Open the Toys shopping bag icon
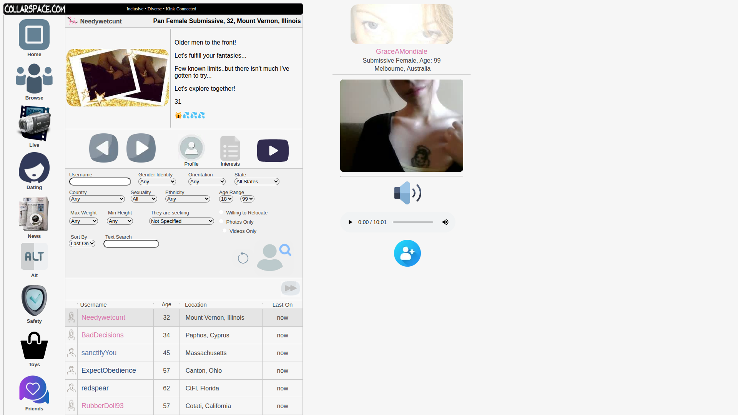This screenshot has height=415, width=738. tap(34, 345)
